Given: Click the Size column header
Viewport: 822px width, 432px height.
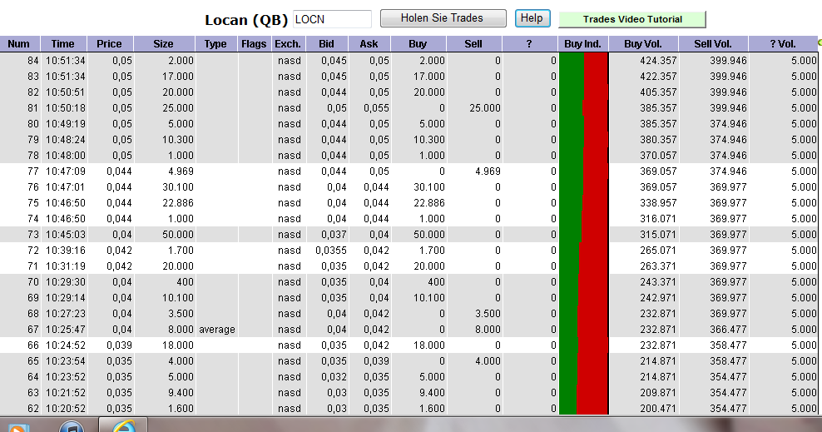Looking at the screenshot, I should 164,43.
